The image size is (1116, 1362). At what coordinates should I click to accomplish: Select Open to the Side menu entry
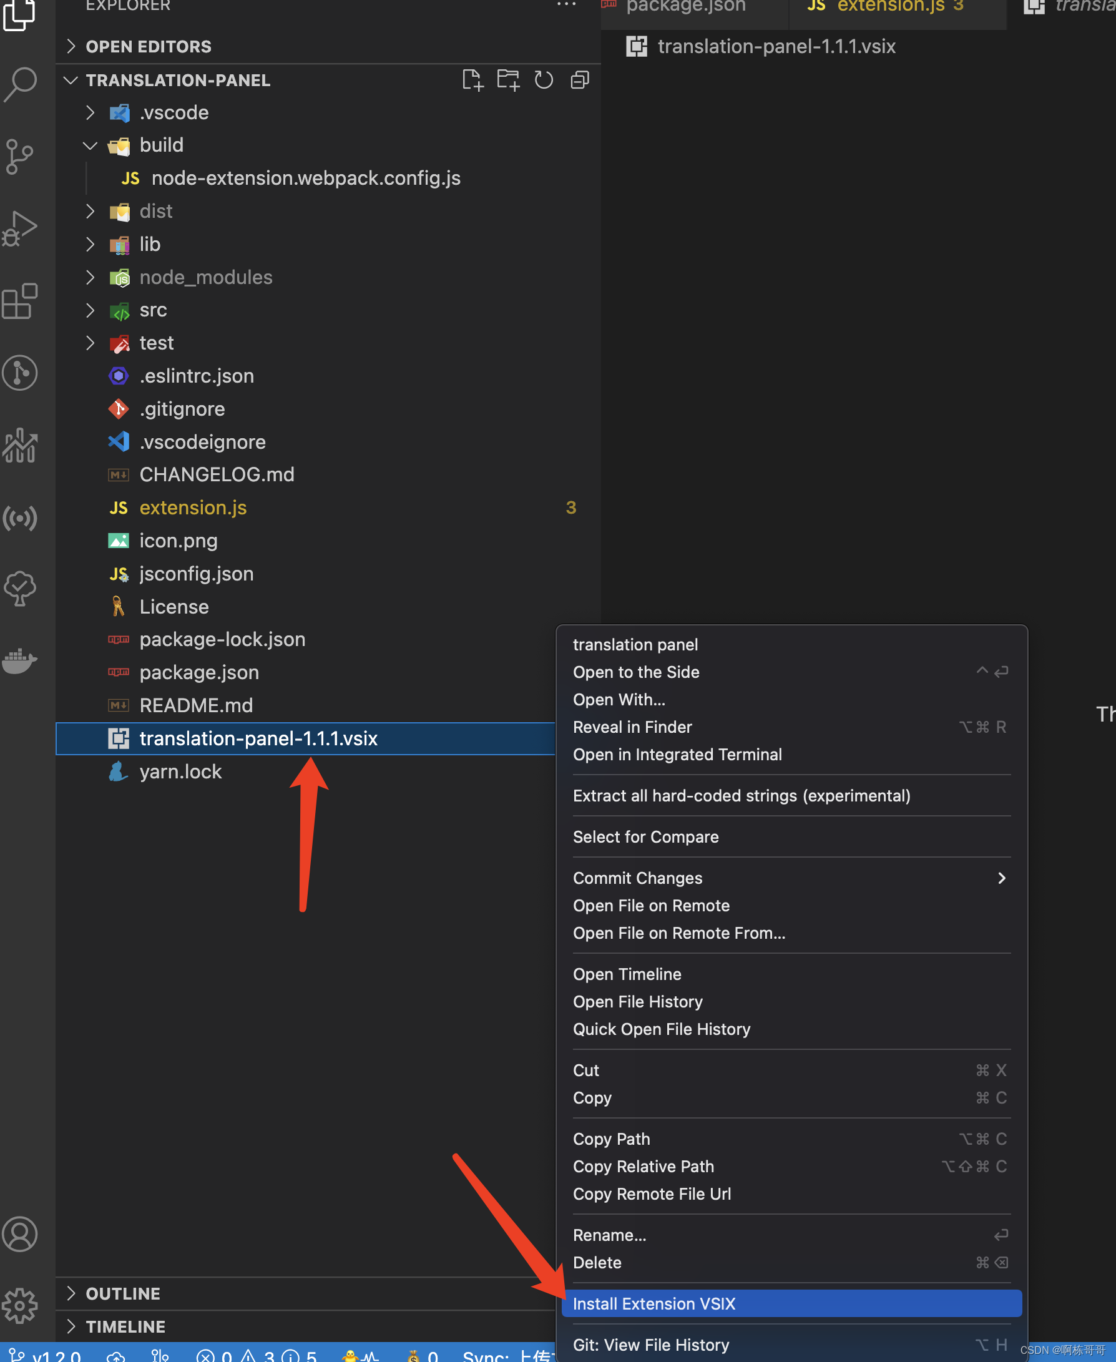(x=791, y=672)
